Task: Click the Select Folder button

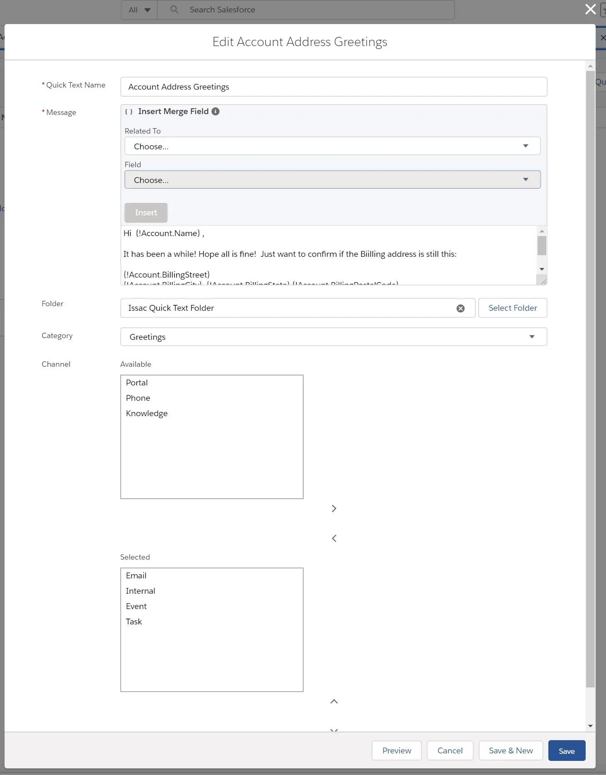Action: coord(513,308)
